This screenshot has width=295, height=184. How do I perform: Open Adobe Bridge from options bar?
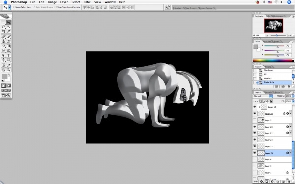pos(168,7)
